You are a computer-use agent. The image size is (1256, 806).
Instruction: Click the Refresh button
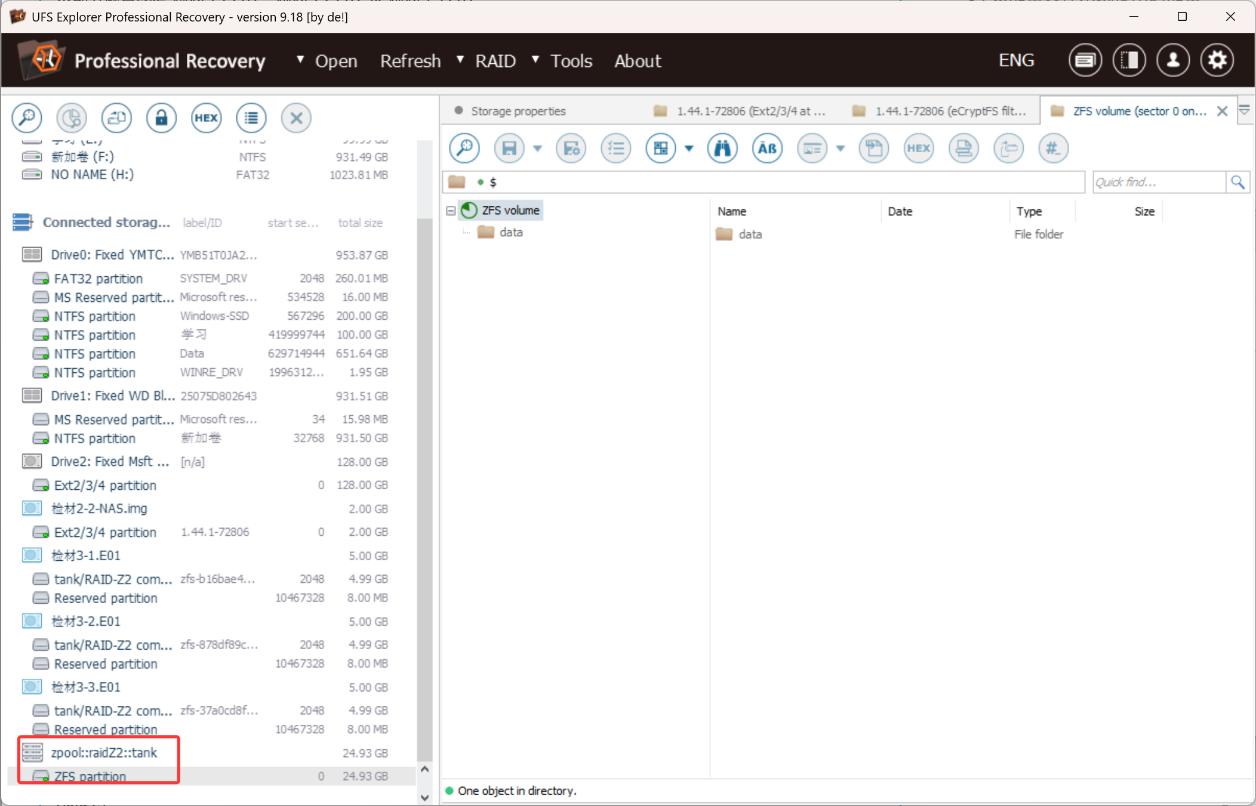(410, 61)
